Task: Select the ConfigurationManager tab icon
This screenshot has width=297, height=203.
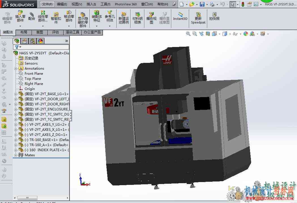Action: (x=32, y=41)
